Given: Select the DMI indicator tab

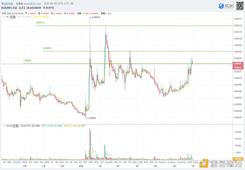Looking at the screenshot, I should tap(31, 162).
